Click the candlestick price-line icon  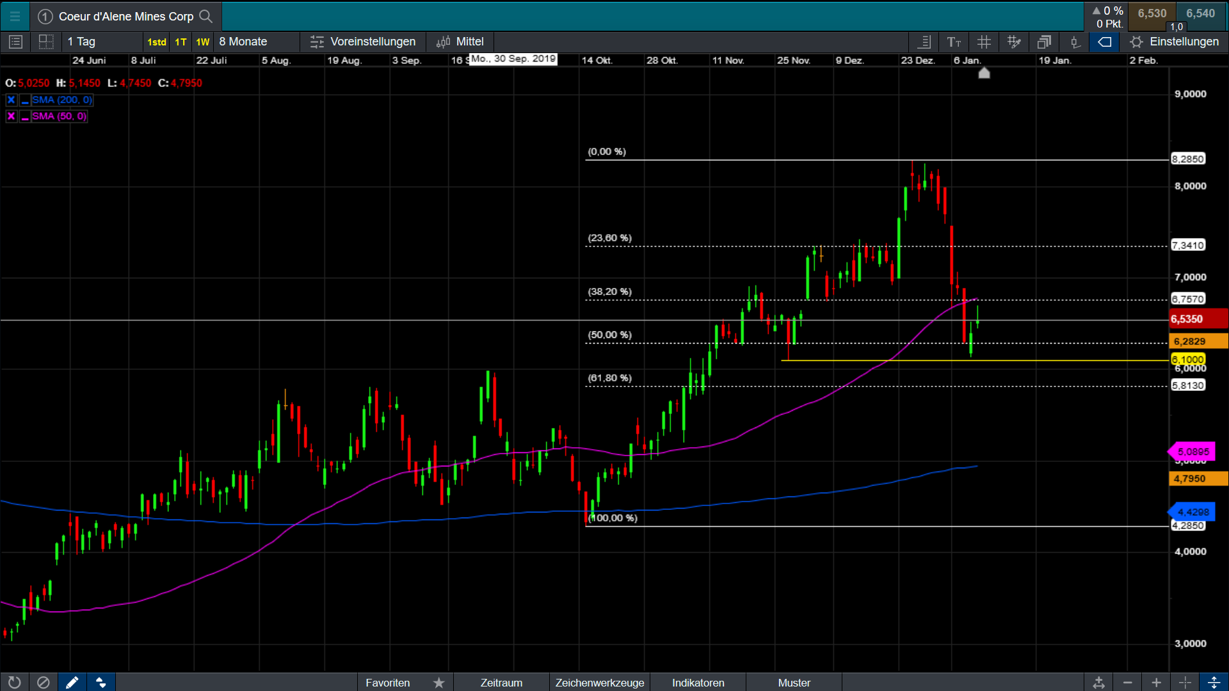click(1075, 42)
